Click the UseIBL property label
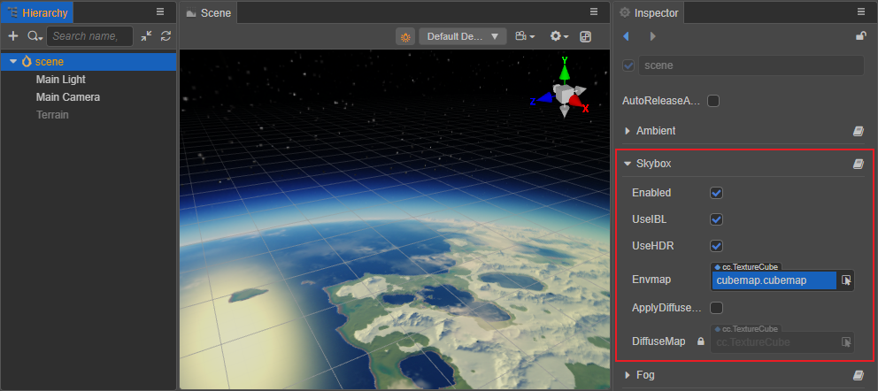This screenshot has width=878, height=391. coord(649,219)
